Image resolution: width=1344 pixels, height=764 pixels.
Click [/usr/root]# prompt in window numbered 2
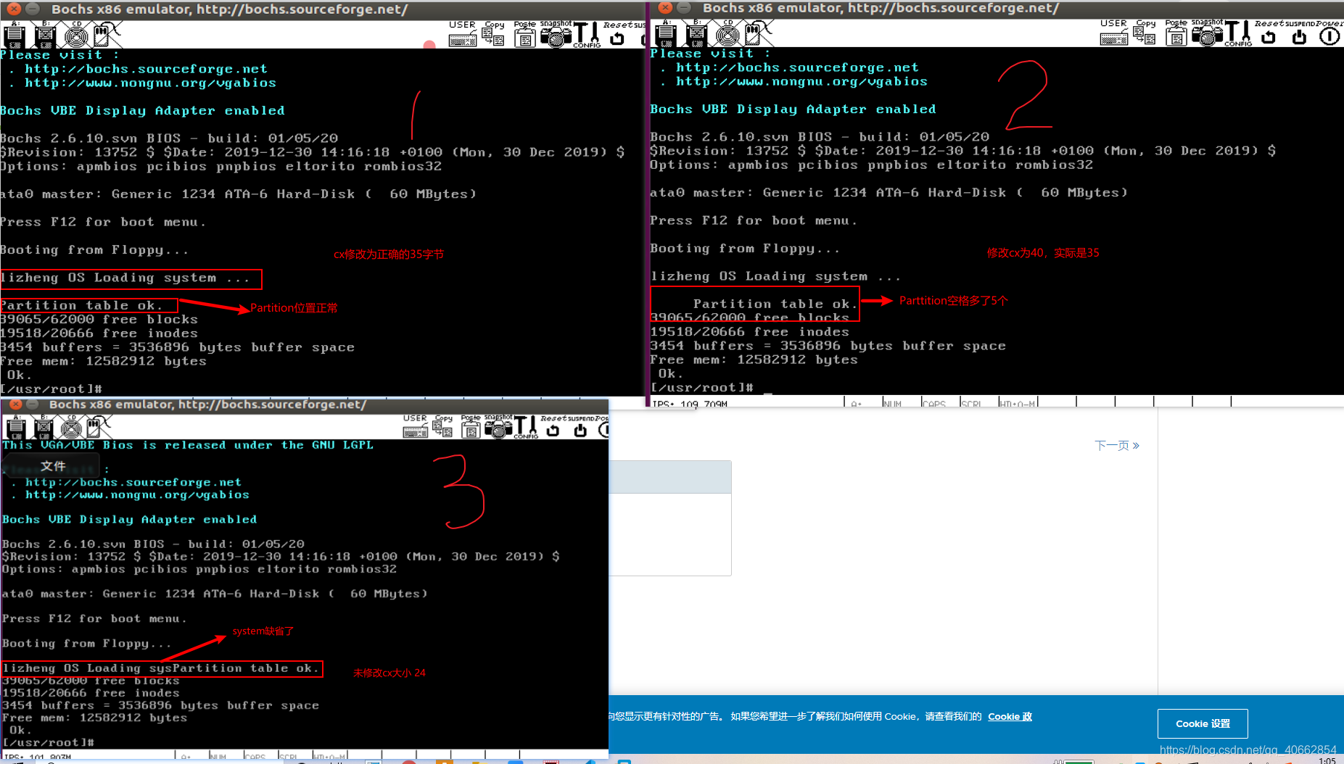point(701,387)
